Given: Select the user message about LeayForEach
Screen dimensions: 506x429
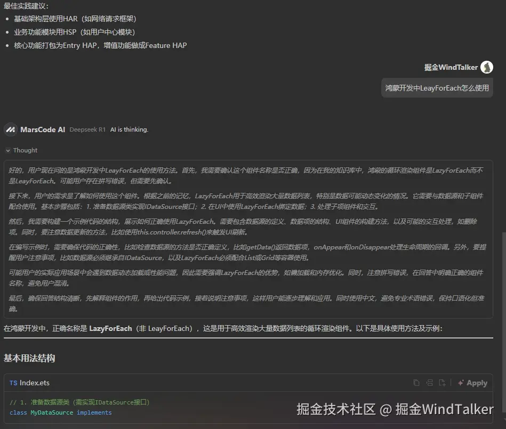Looking at the screenshot, I should pos(437,88).
